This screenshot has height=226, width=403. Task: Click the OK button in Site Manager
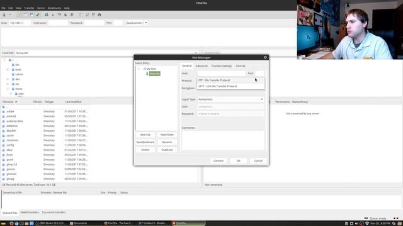coord(239,161)
